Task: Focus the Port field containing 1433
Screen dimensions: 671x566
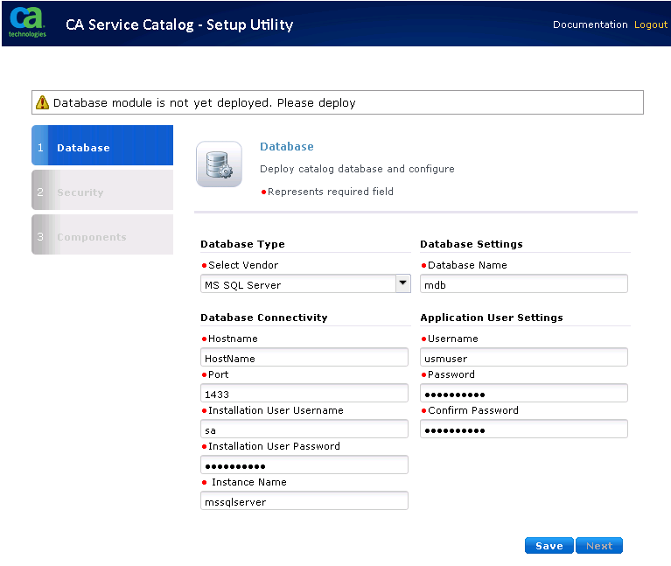Action: tap(304, 393)
